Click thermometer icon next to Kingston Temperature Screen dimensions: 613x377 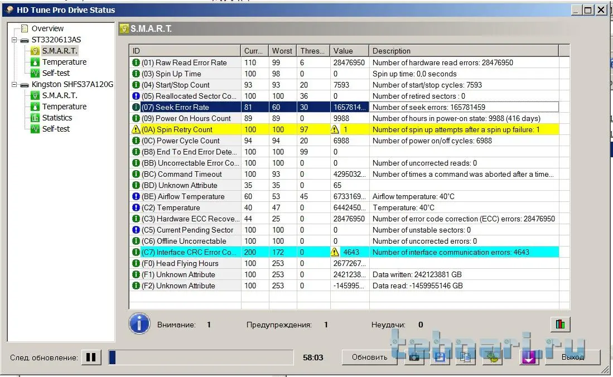point(35,107)
